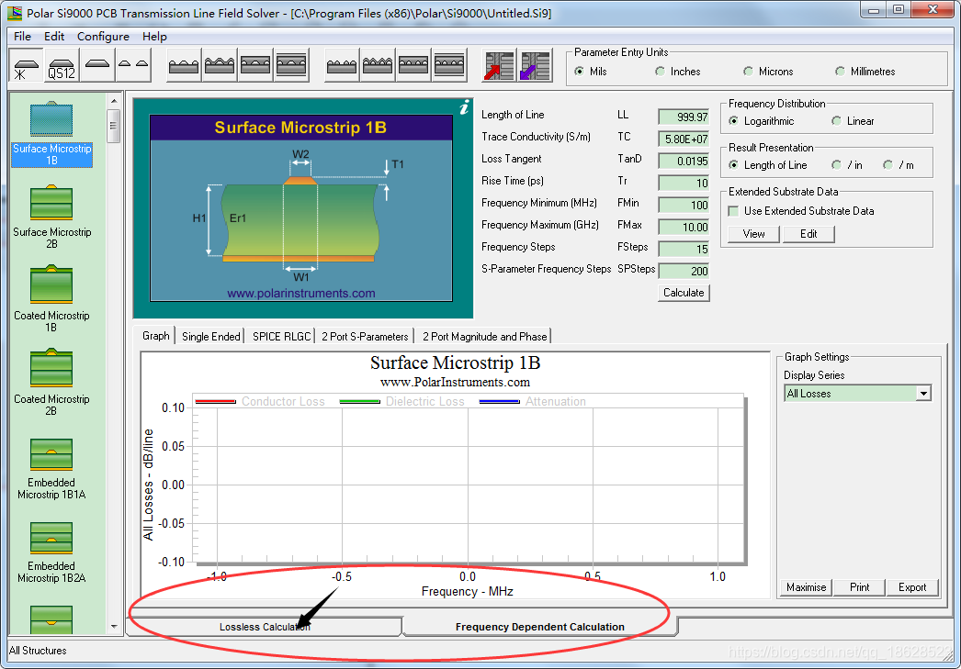The image size is (961, 669).
Task: Click the Rise Time Tr field
Action: (x=684, y=183)
